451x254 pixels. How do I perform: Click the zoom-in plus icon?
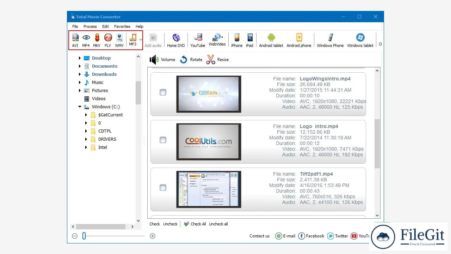click(x=153, y=236)
